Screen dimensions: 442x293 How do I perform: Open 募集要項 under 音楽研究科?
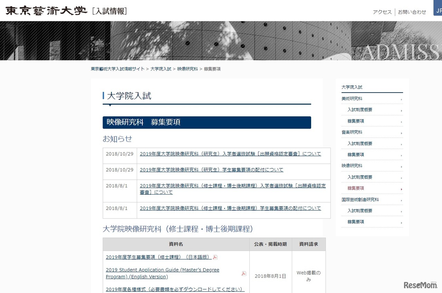click(356, 155)
